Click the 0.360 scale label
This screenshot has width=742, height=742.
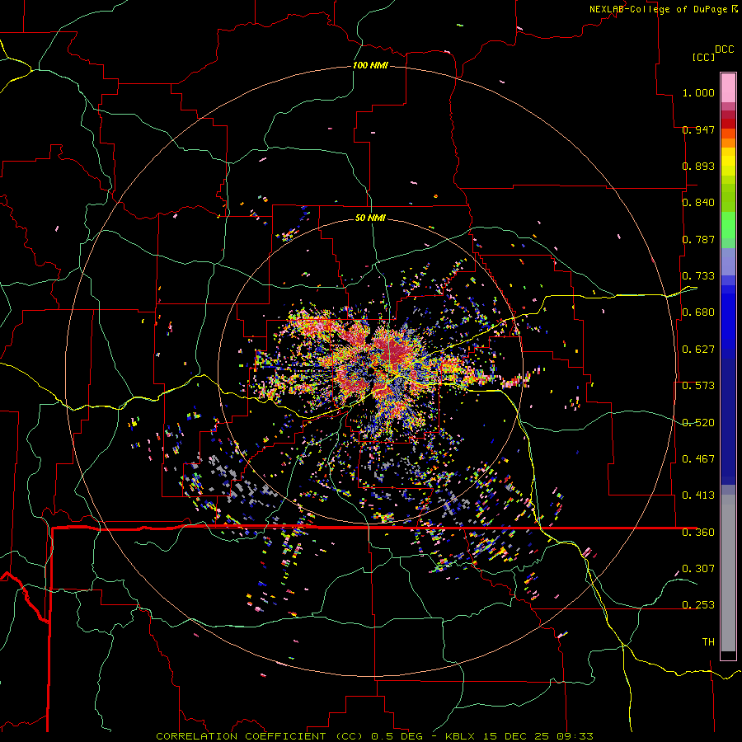pos(698,533)
